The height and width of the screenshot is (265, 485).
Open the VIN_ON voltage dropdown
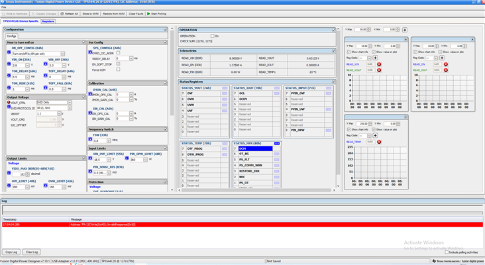coord(27,65)
